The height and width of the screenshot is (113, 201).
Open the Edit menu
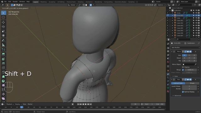point(10,2)
